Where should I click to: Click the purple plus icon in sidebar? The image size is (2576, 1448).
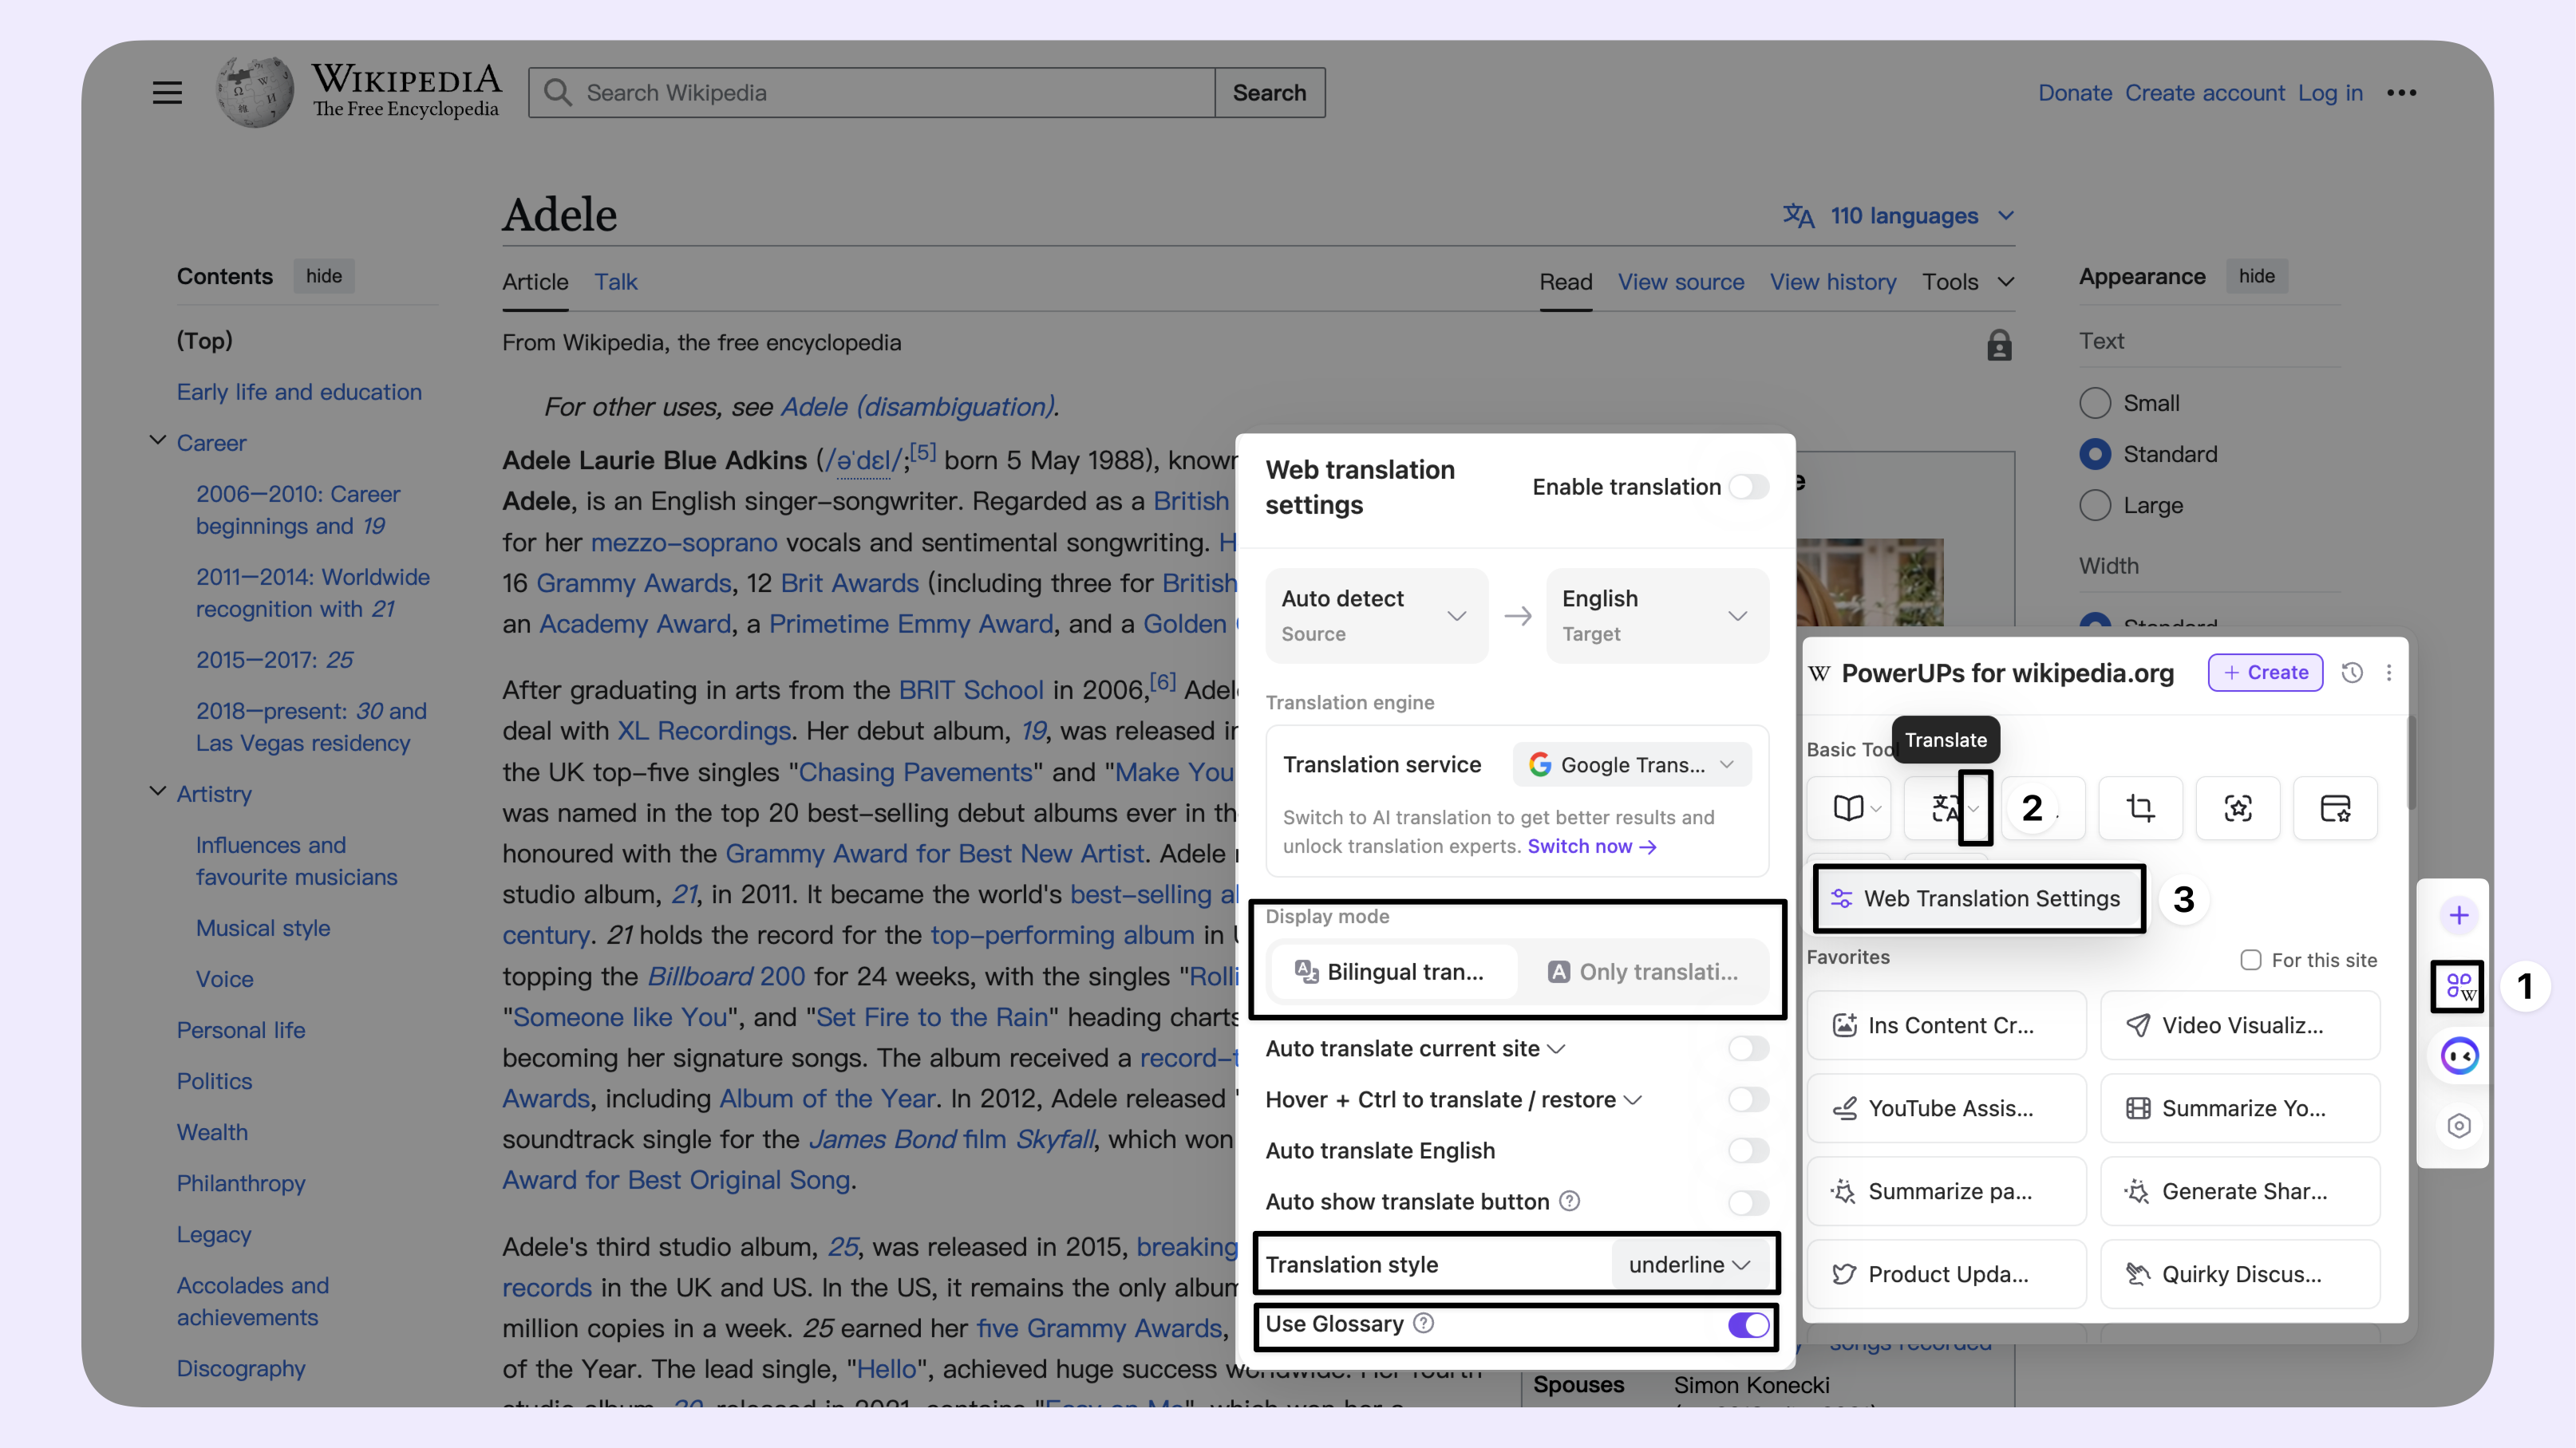point(2458,915)
